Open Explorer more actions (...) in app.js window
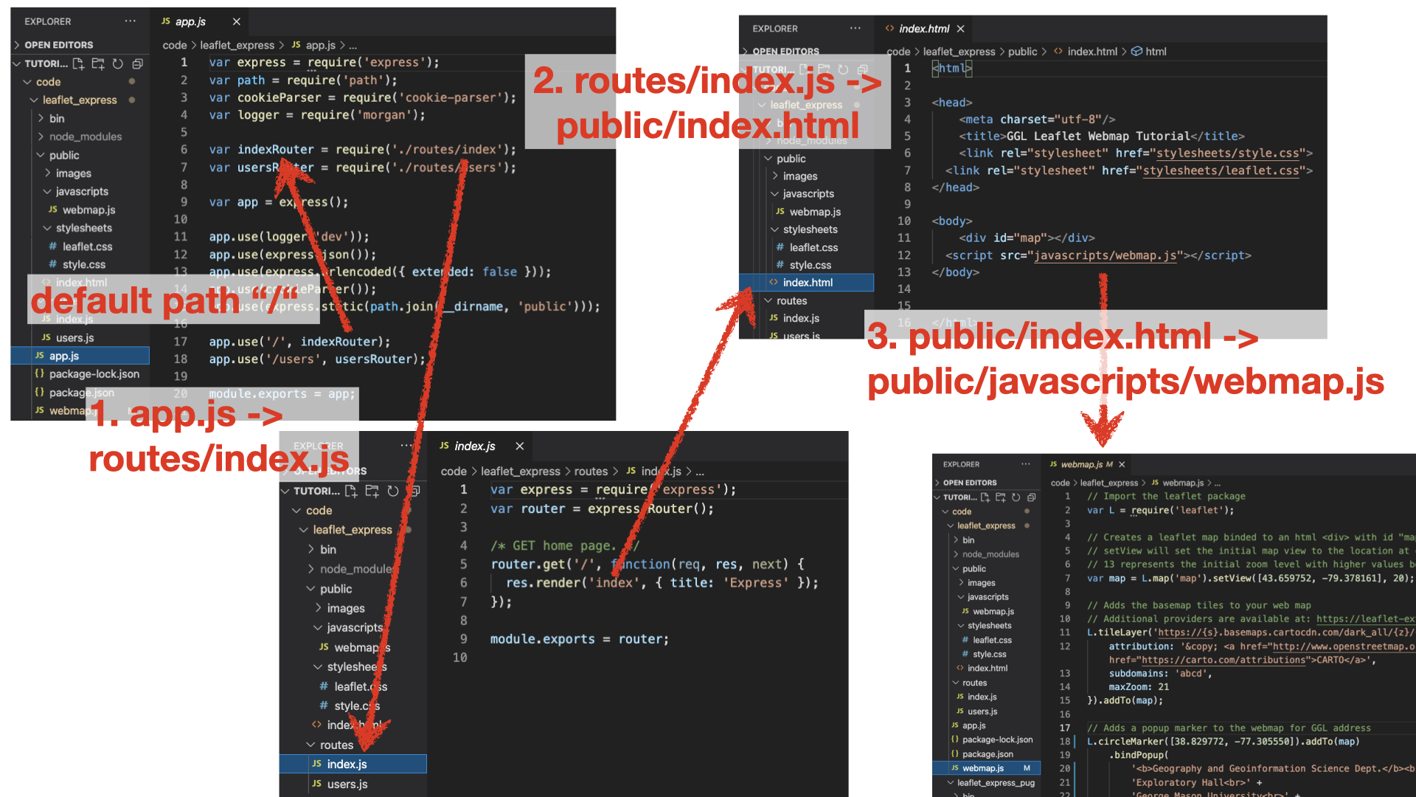This screenshot has height=797, width=1416. (131, 21)
